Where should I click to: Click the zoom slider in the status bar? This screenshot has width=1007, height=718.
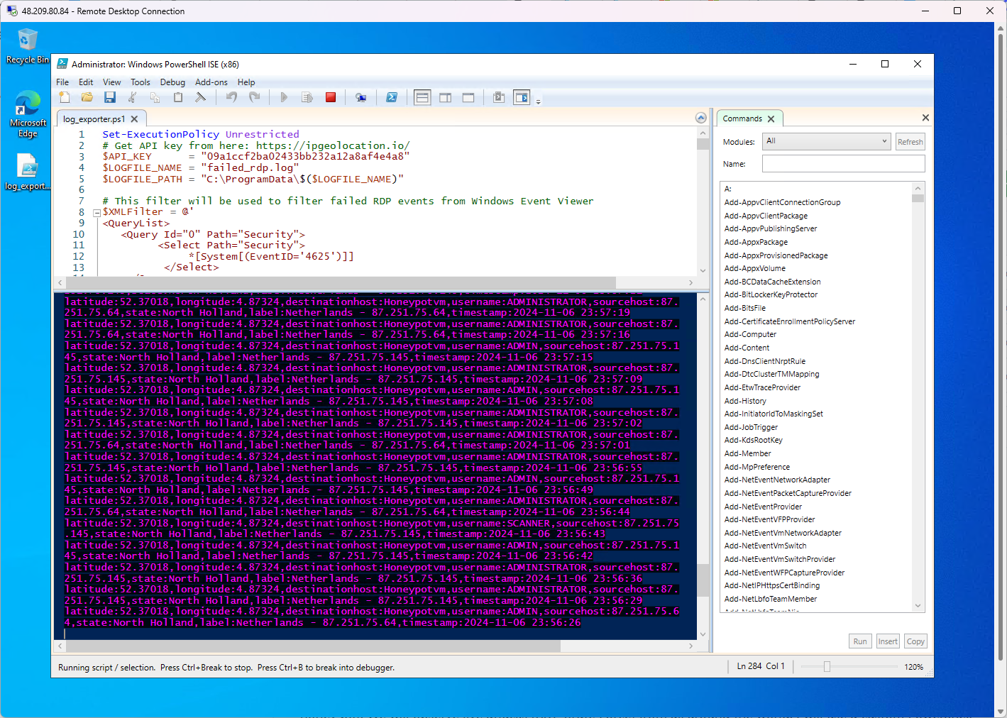pyautogui.click(x=828, y=667)
